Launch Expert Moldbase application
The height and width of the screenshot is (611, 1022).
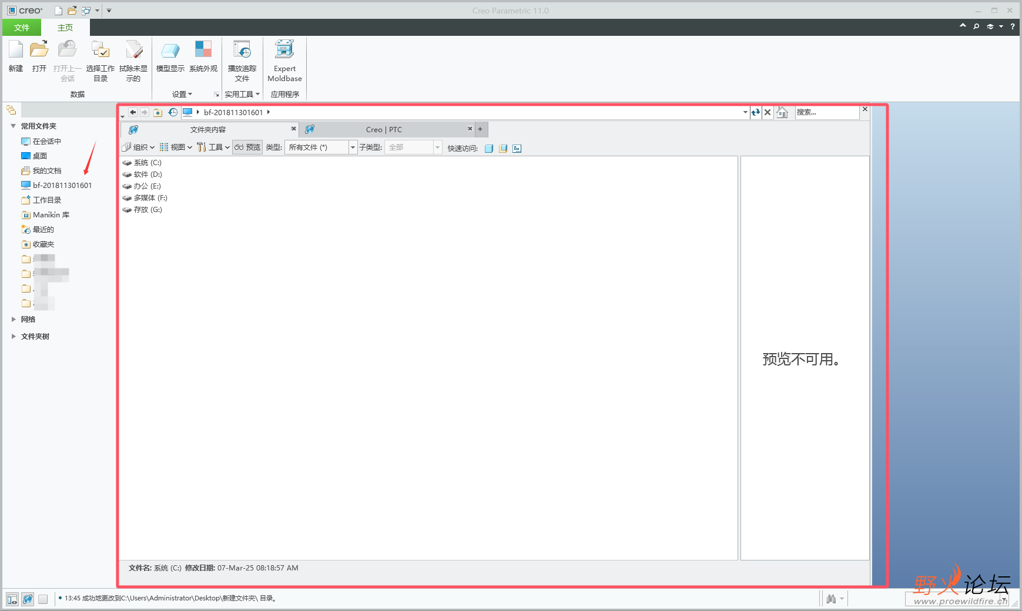click(x=285, y=61)
